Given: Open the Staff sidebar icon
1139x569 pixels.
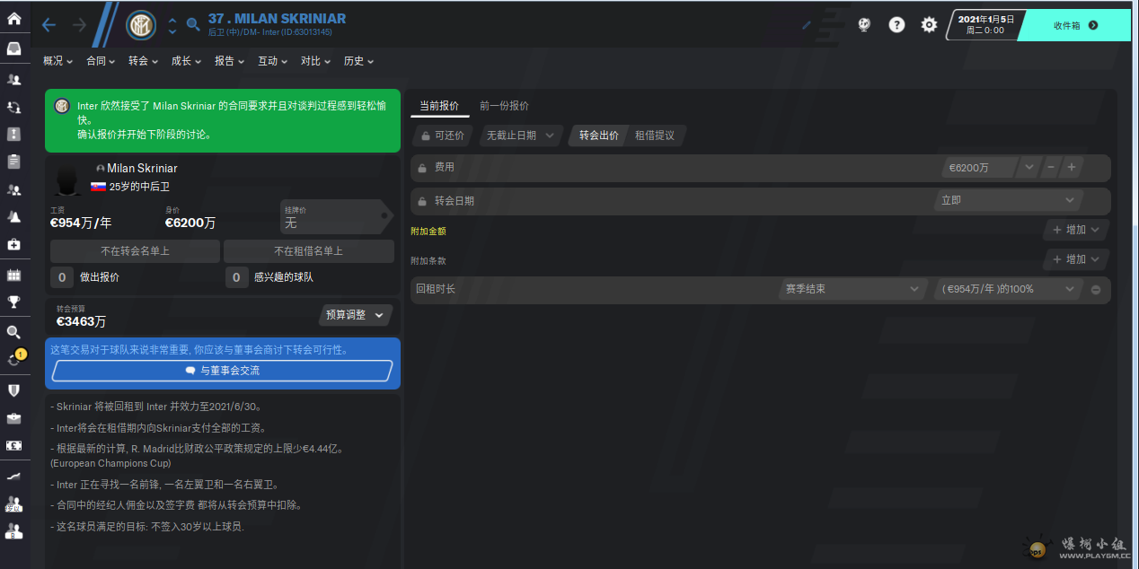Looking at the screenshot, I should pos(13,189).
